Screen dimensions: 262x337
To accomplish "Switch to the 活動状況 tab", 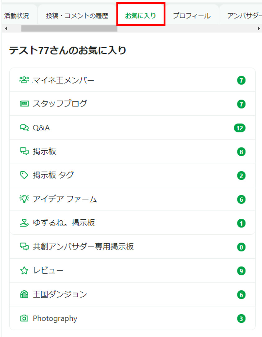I will tap(17, 16).
